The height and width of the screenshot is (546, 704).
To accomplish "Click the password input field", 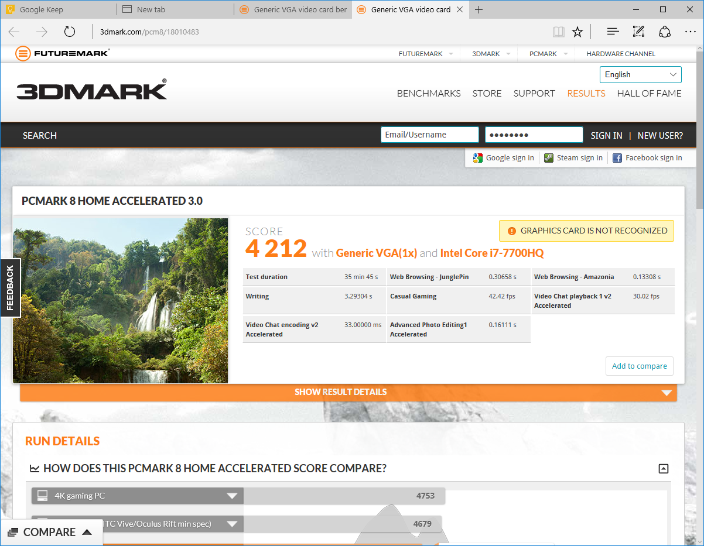I will 534,135.
